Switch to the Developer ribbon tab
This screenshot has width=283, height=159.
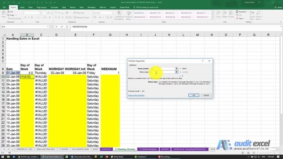point(92,8)
